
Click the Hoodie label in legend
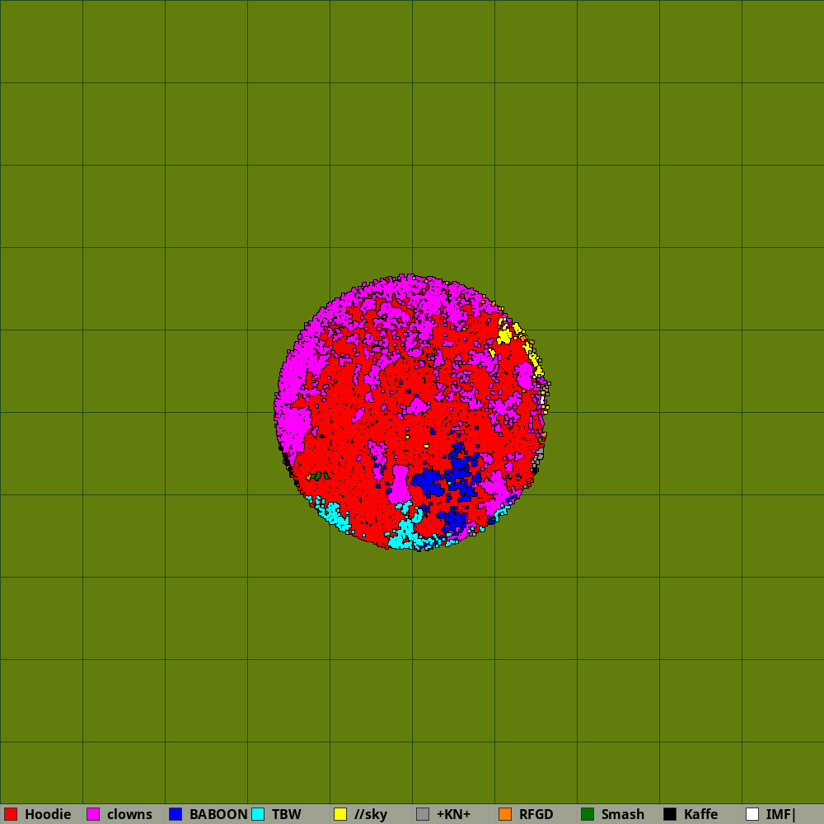click(x=48, y=814)
